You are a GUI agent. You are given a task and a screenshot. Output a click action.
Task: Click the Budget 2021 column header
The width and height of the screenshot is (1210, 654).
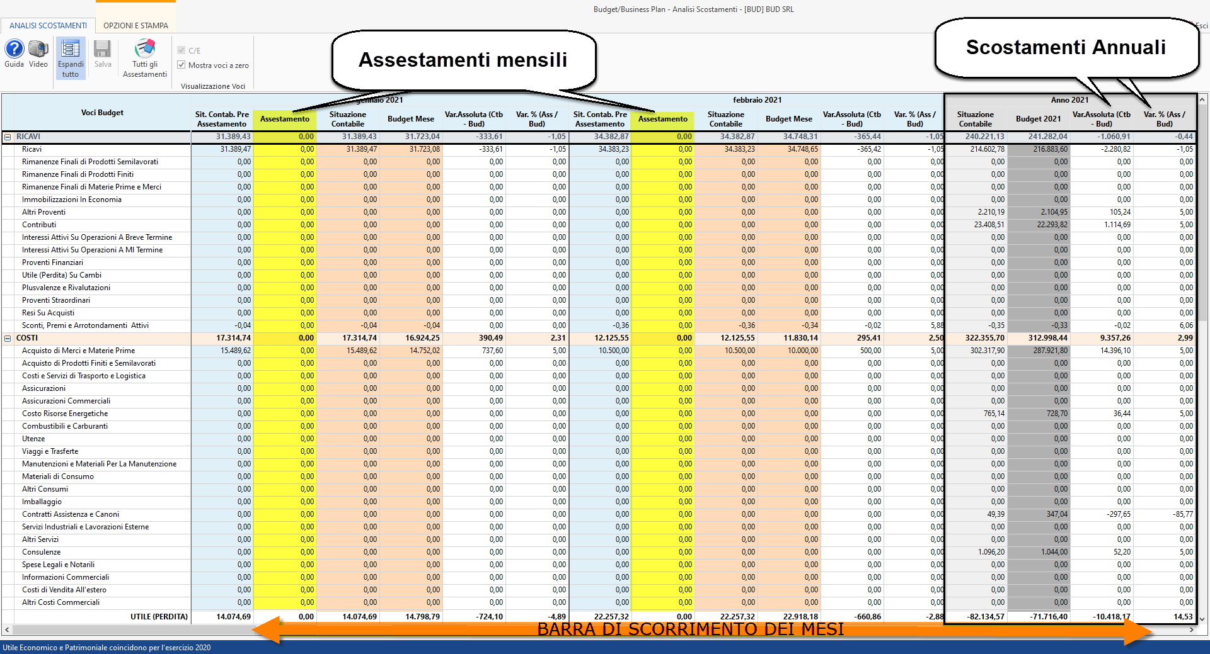pyautogui.click(x=1038, y=119)
